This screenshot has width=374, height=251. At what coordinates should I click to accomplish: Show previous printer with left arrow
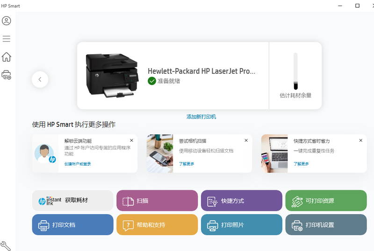click(40, 79)
